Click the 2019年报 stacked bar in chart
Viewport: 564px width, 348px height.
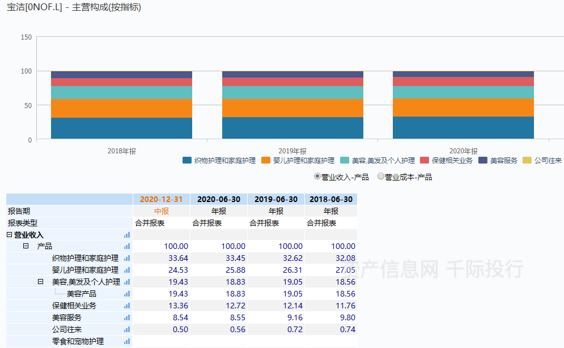(292, 105)
